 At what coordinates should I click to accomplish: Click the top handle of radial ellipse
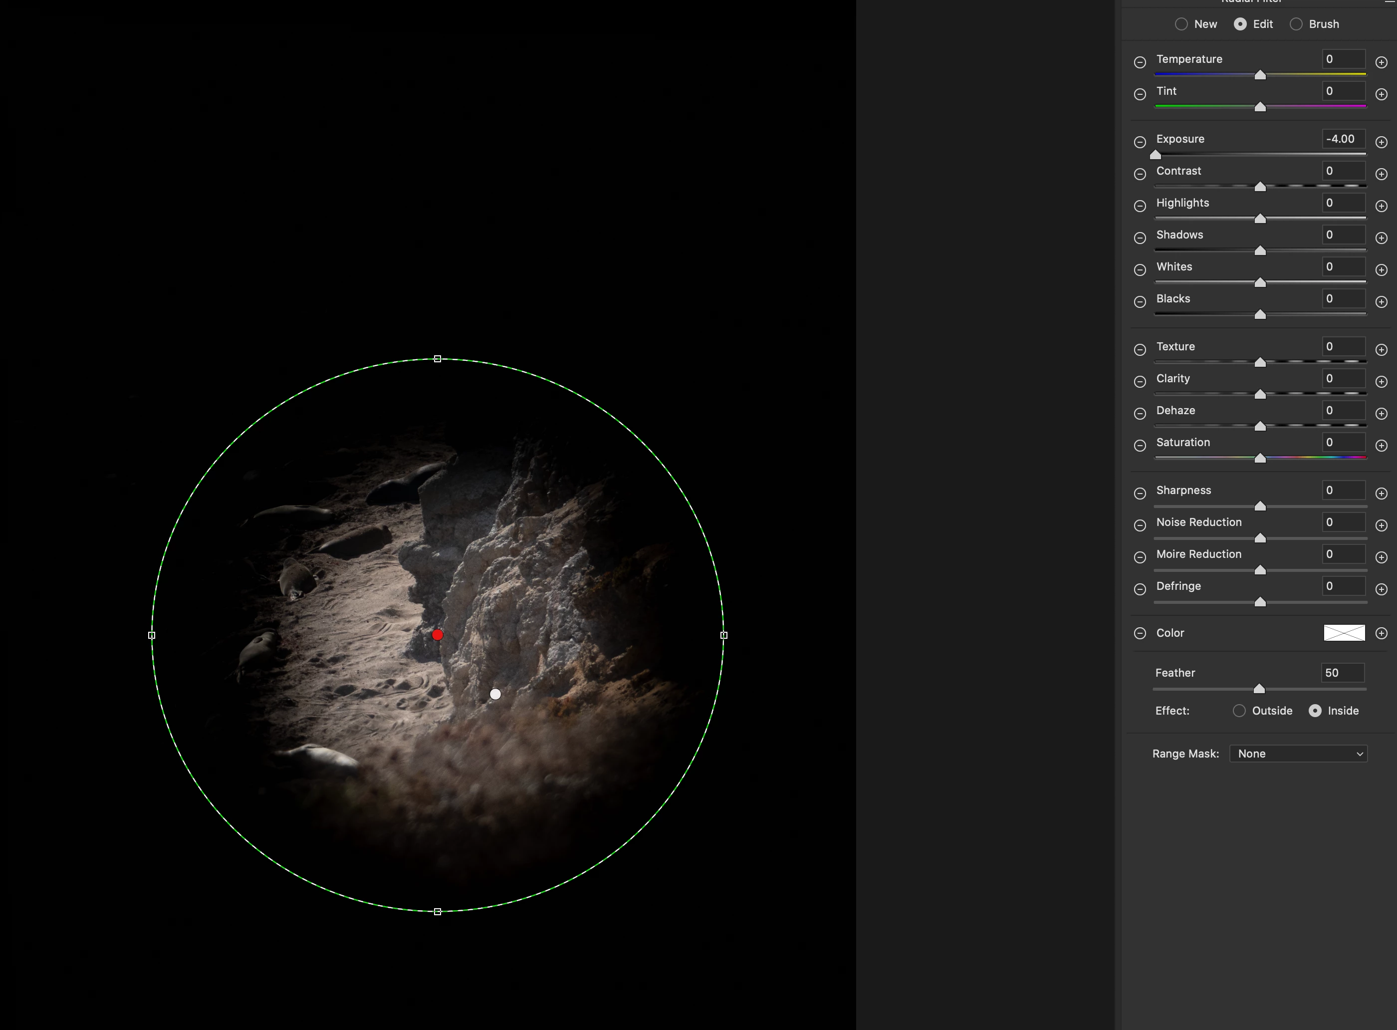click(438, 359)
